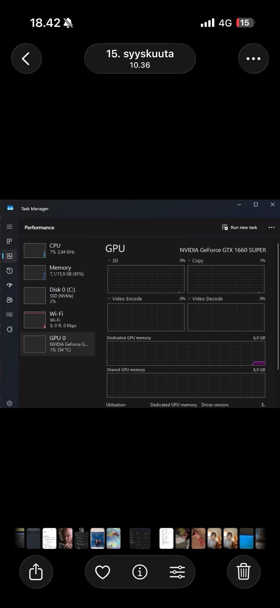
Task: Tap the share icon
Action: tap(36, 572)
